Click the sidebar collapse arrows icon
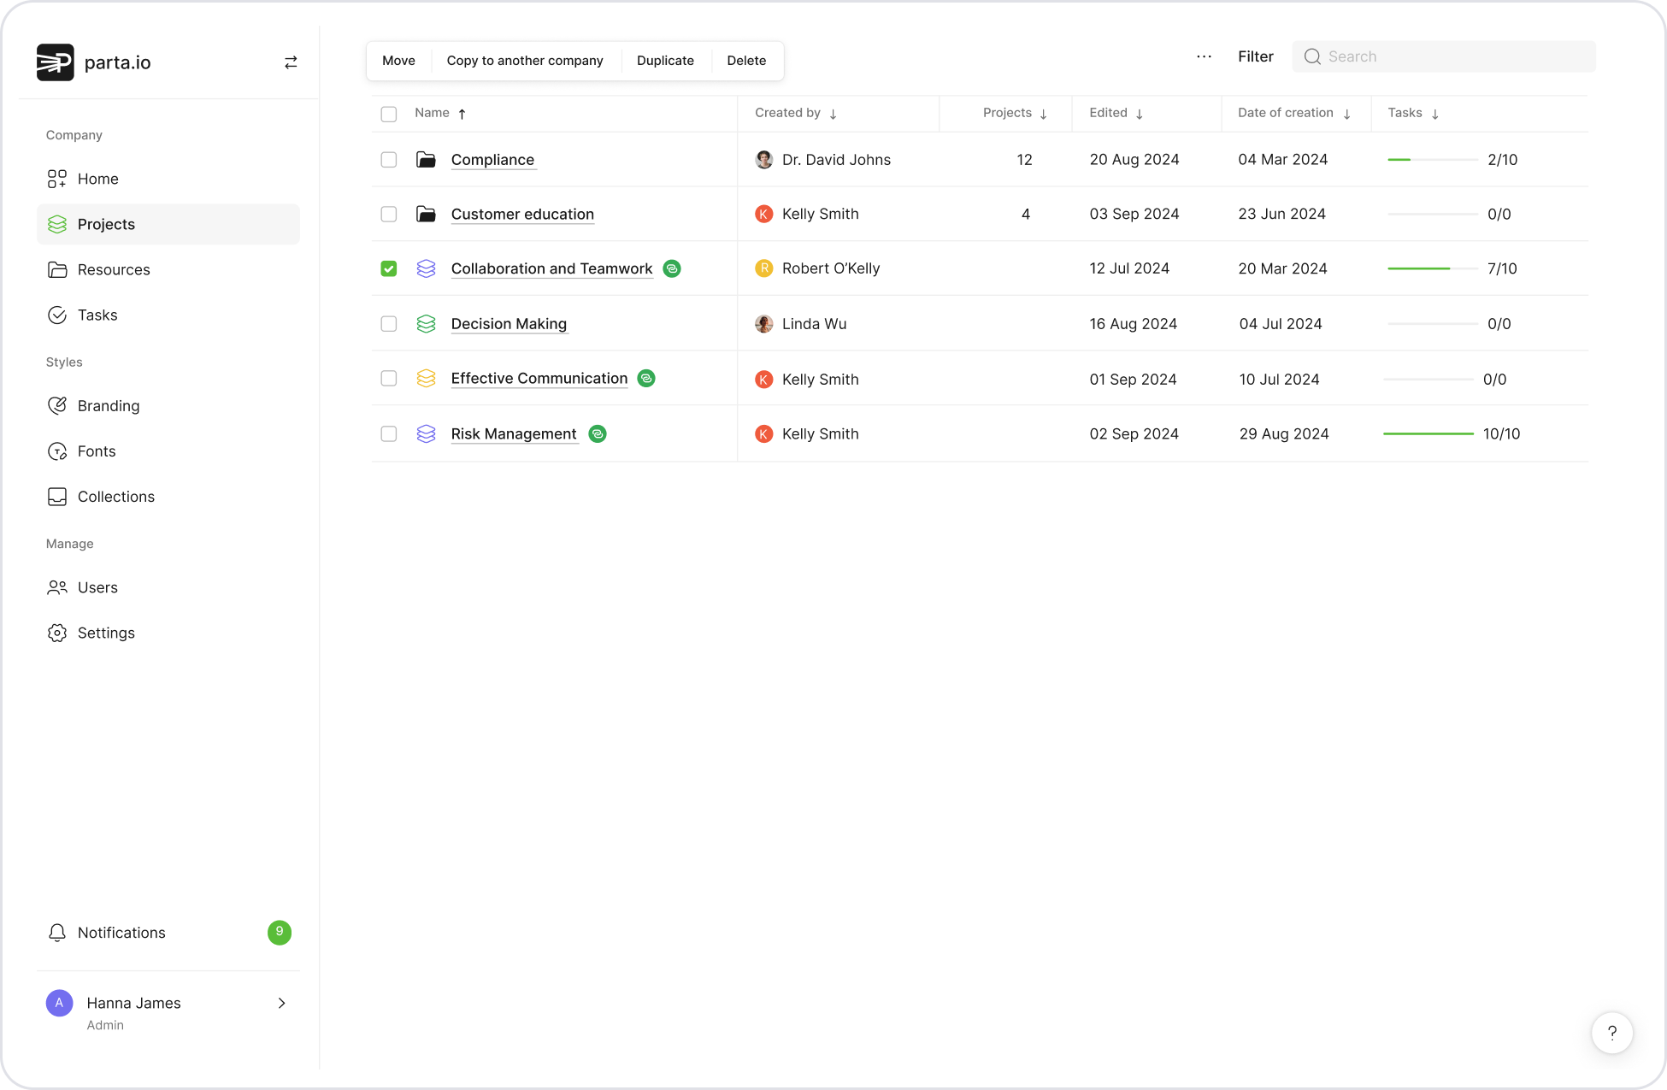Screen dimensions: 1667x1090 (291, 62)
